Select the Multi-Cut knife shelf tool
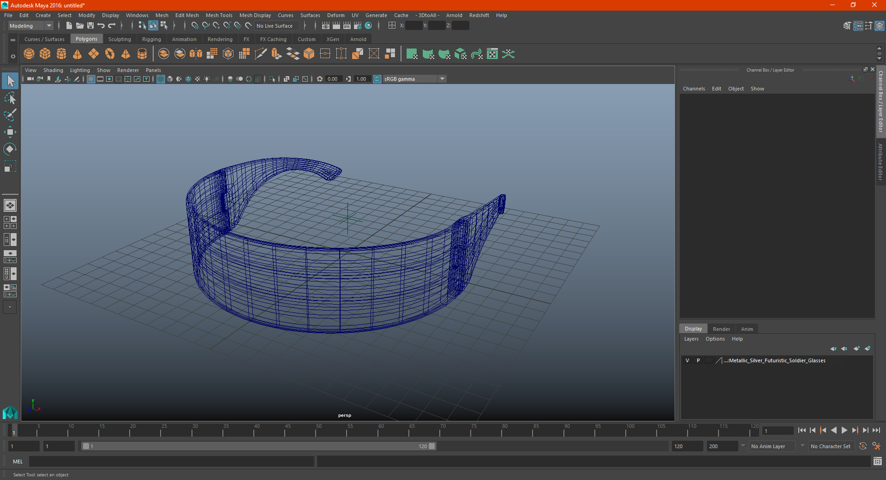Viewport: 886px width, 480px height. (261, 54)
